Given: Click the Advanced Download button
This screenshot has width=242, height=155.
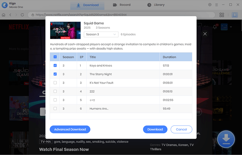Looking at the screenshot, I should pos(70,129).
